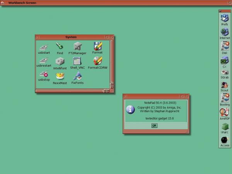This screenshot has height=174, width=232.
Task: Click the 'NotePad 50.4 (3.6.2003)' text
Action: [160, 103]
